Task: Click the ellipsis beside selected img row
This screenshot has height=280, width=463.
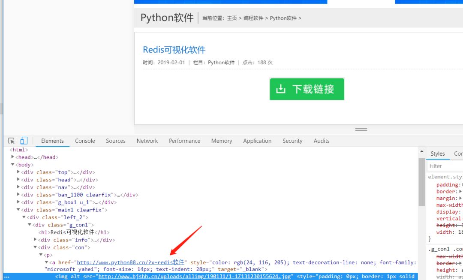Action: (x=7, y=277)
